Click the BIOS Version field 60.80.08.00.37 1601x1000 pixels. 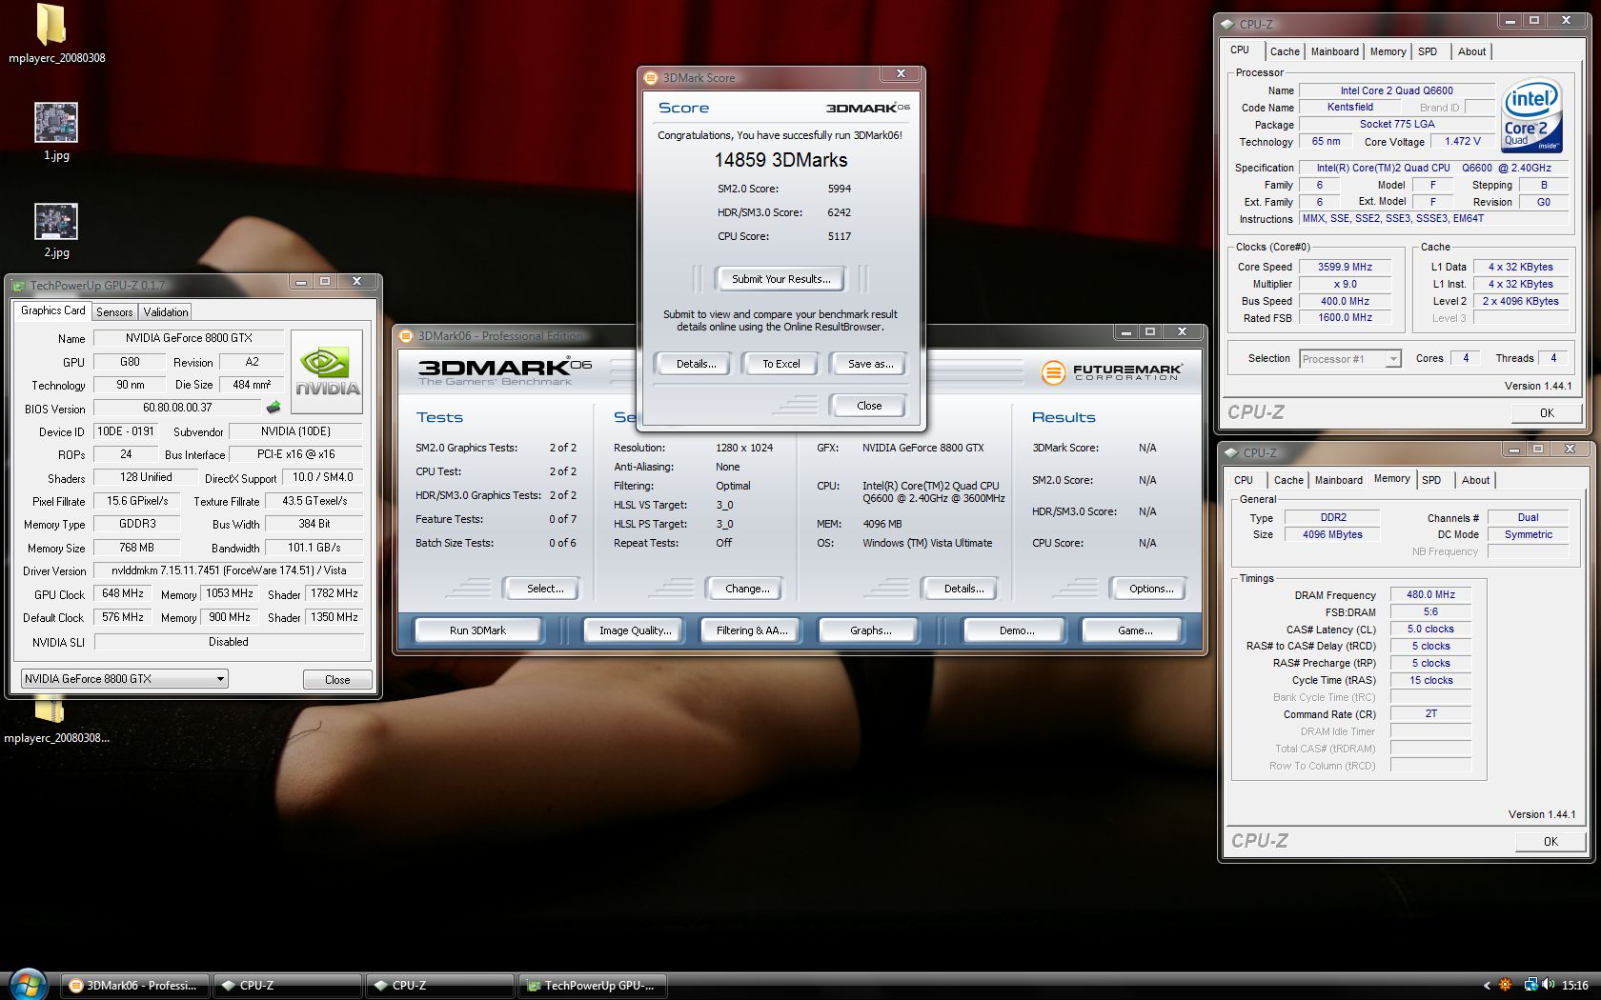pyautogui.click(x=177, y=408)
